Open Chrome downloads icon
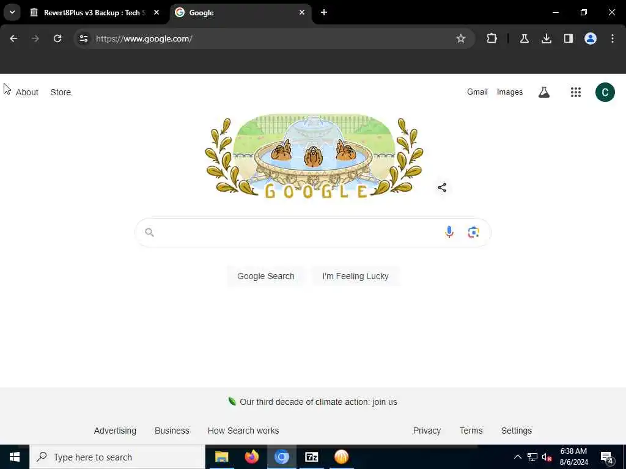This screenshot has width=626, height=469. [547, 38]
